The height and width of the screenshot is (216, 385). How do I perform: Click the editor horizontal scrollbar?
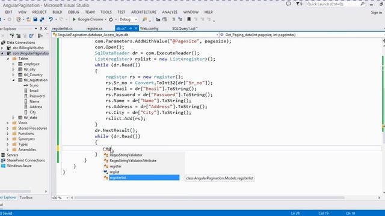(x=209, y=197)
